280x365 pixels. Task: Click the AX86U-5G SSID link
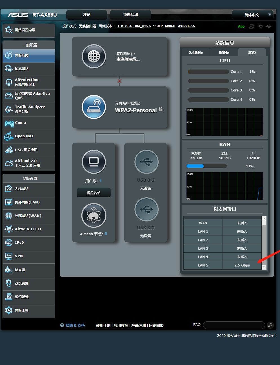tap(186, 26)
